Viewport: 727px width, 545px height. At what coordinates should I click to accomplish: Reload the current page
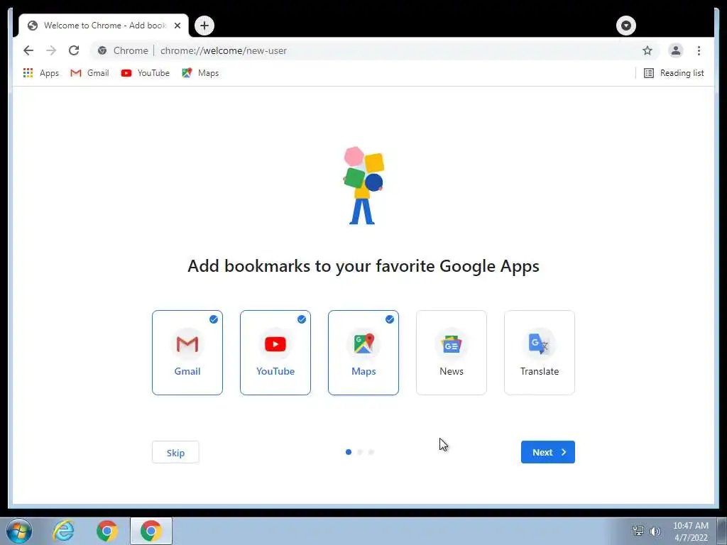[74, 50]
